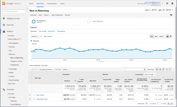Switch to the Ecommerce tab
Screen dimensions: 177x107
[x=61, y=31]
